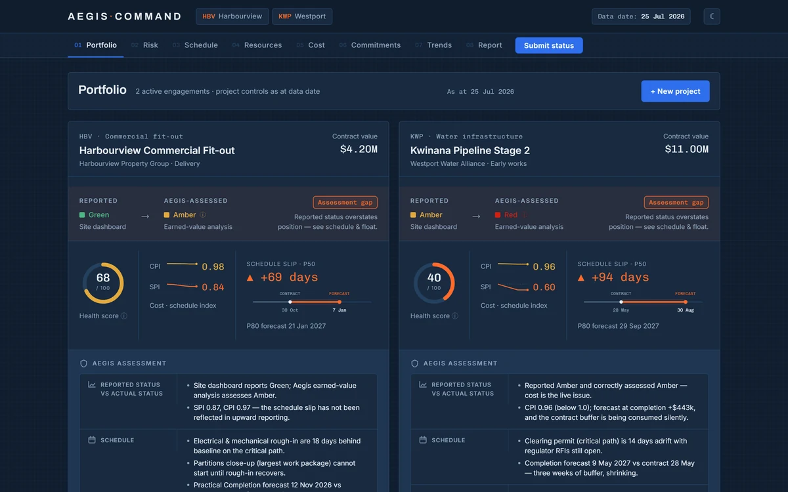Open Harbourview Commercial Fit-out project title
Image resolution: width=788 pixels, height=492 pixels.
tap(157, 150)
